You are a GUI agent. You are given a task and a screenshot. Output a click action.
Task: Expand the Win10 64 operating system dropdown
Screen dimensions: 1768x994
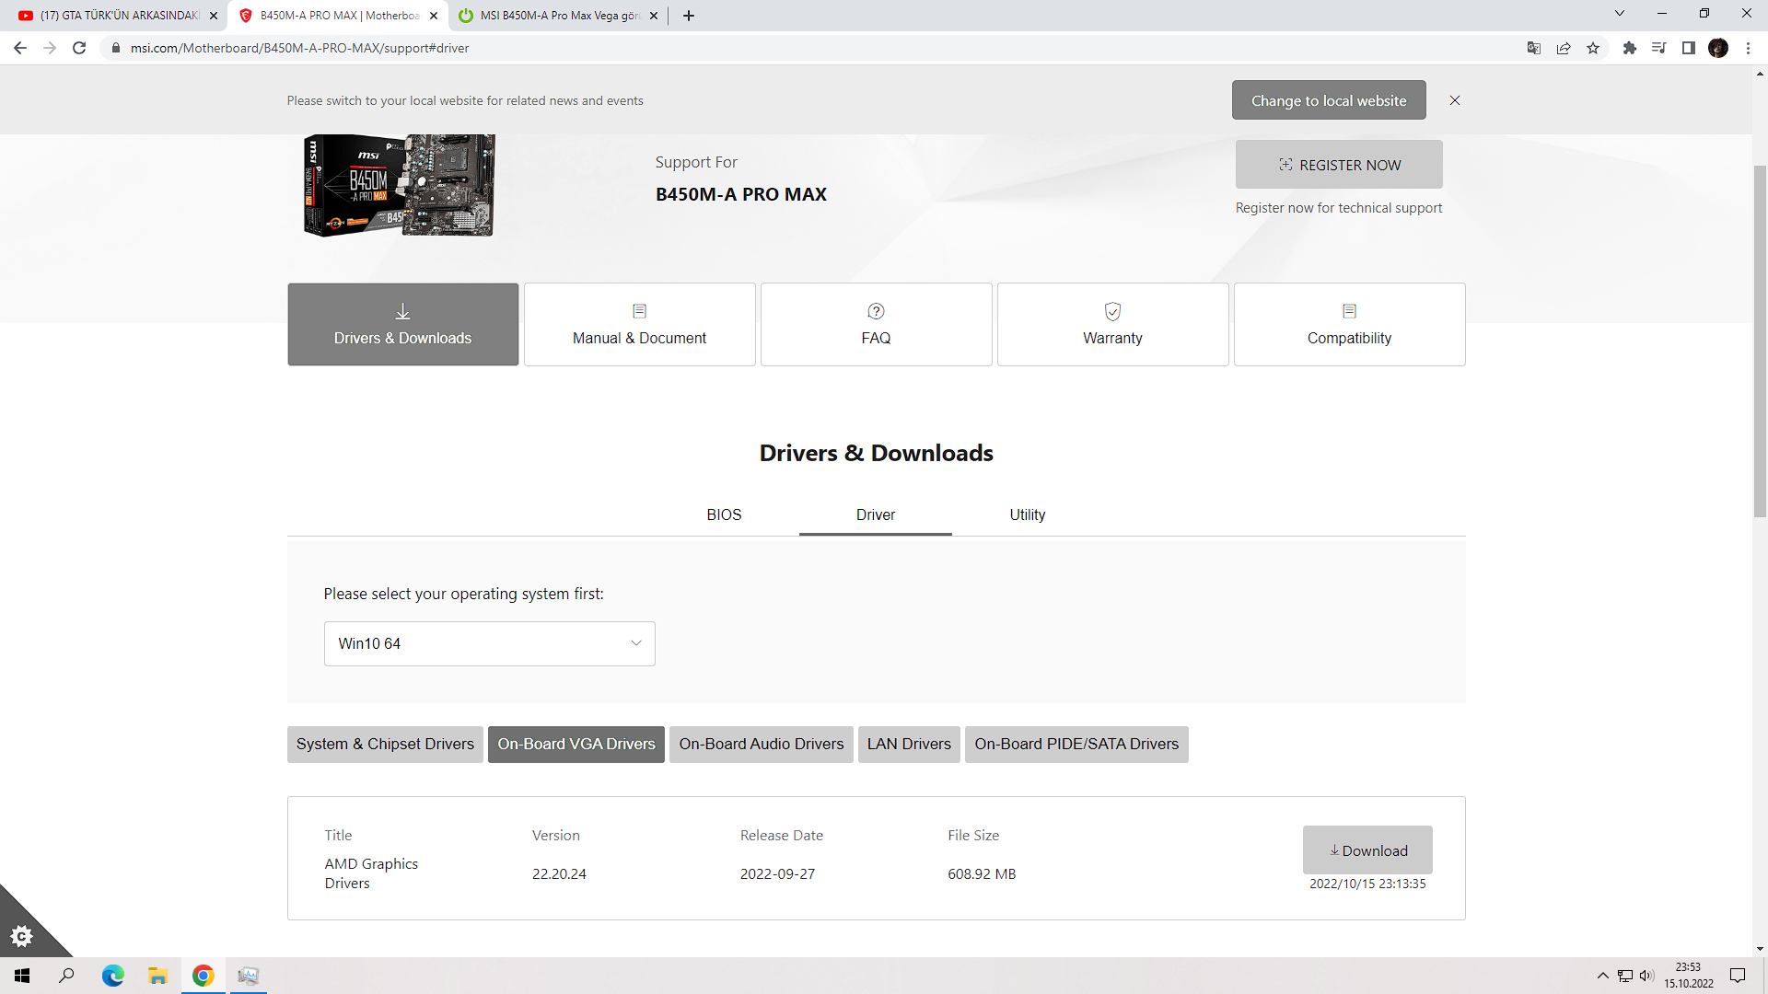pyautogui.click(x=489, y=643)
